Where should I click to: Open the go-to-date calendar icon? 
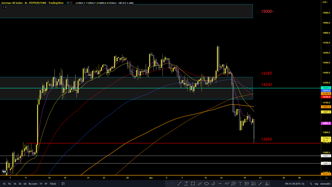(62, 184)
